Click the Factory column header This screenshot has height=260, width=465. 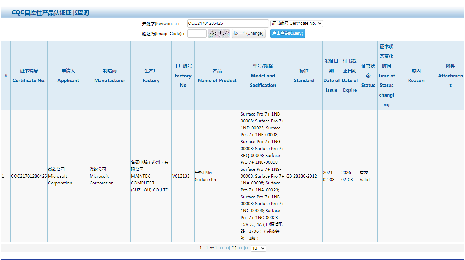151,76
